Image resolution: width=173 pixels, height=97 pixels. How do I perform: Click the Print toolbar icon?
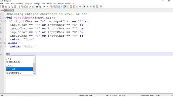click(15, 6)
